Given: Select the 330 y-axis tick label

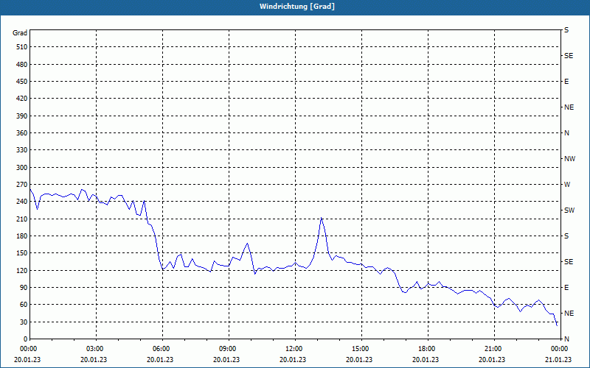Looking at the screenshot, I should point(22,150).
